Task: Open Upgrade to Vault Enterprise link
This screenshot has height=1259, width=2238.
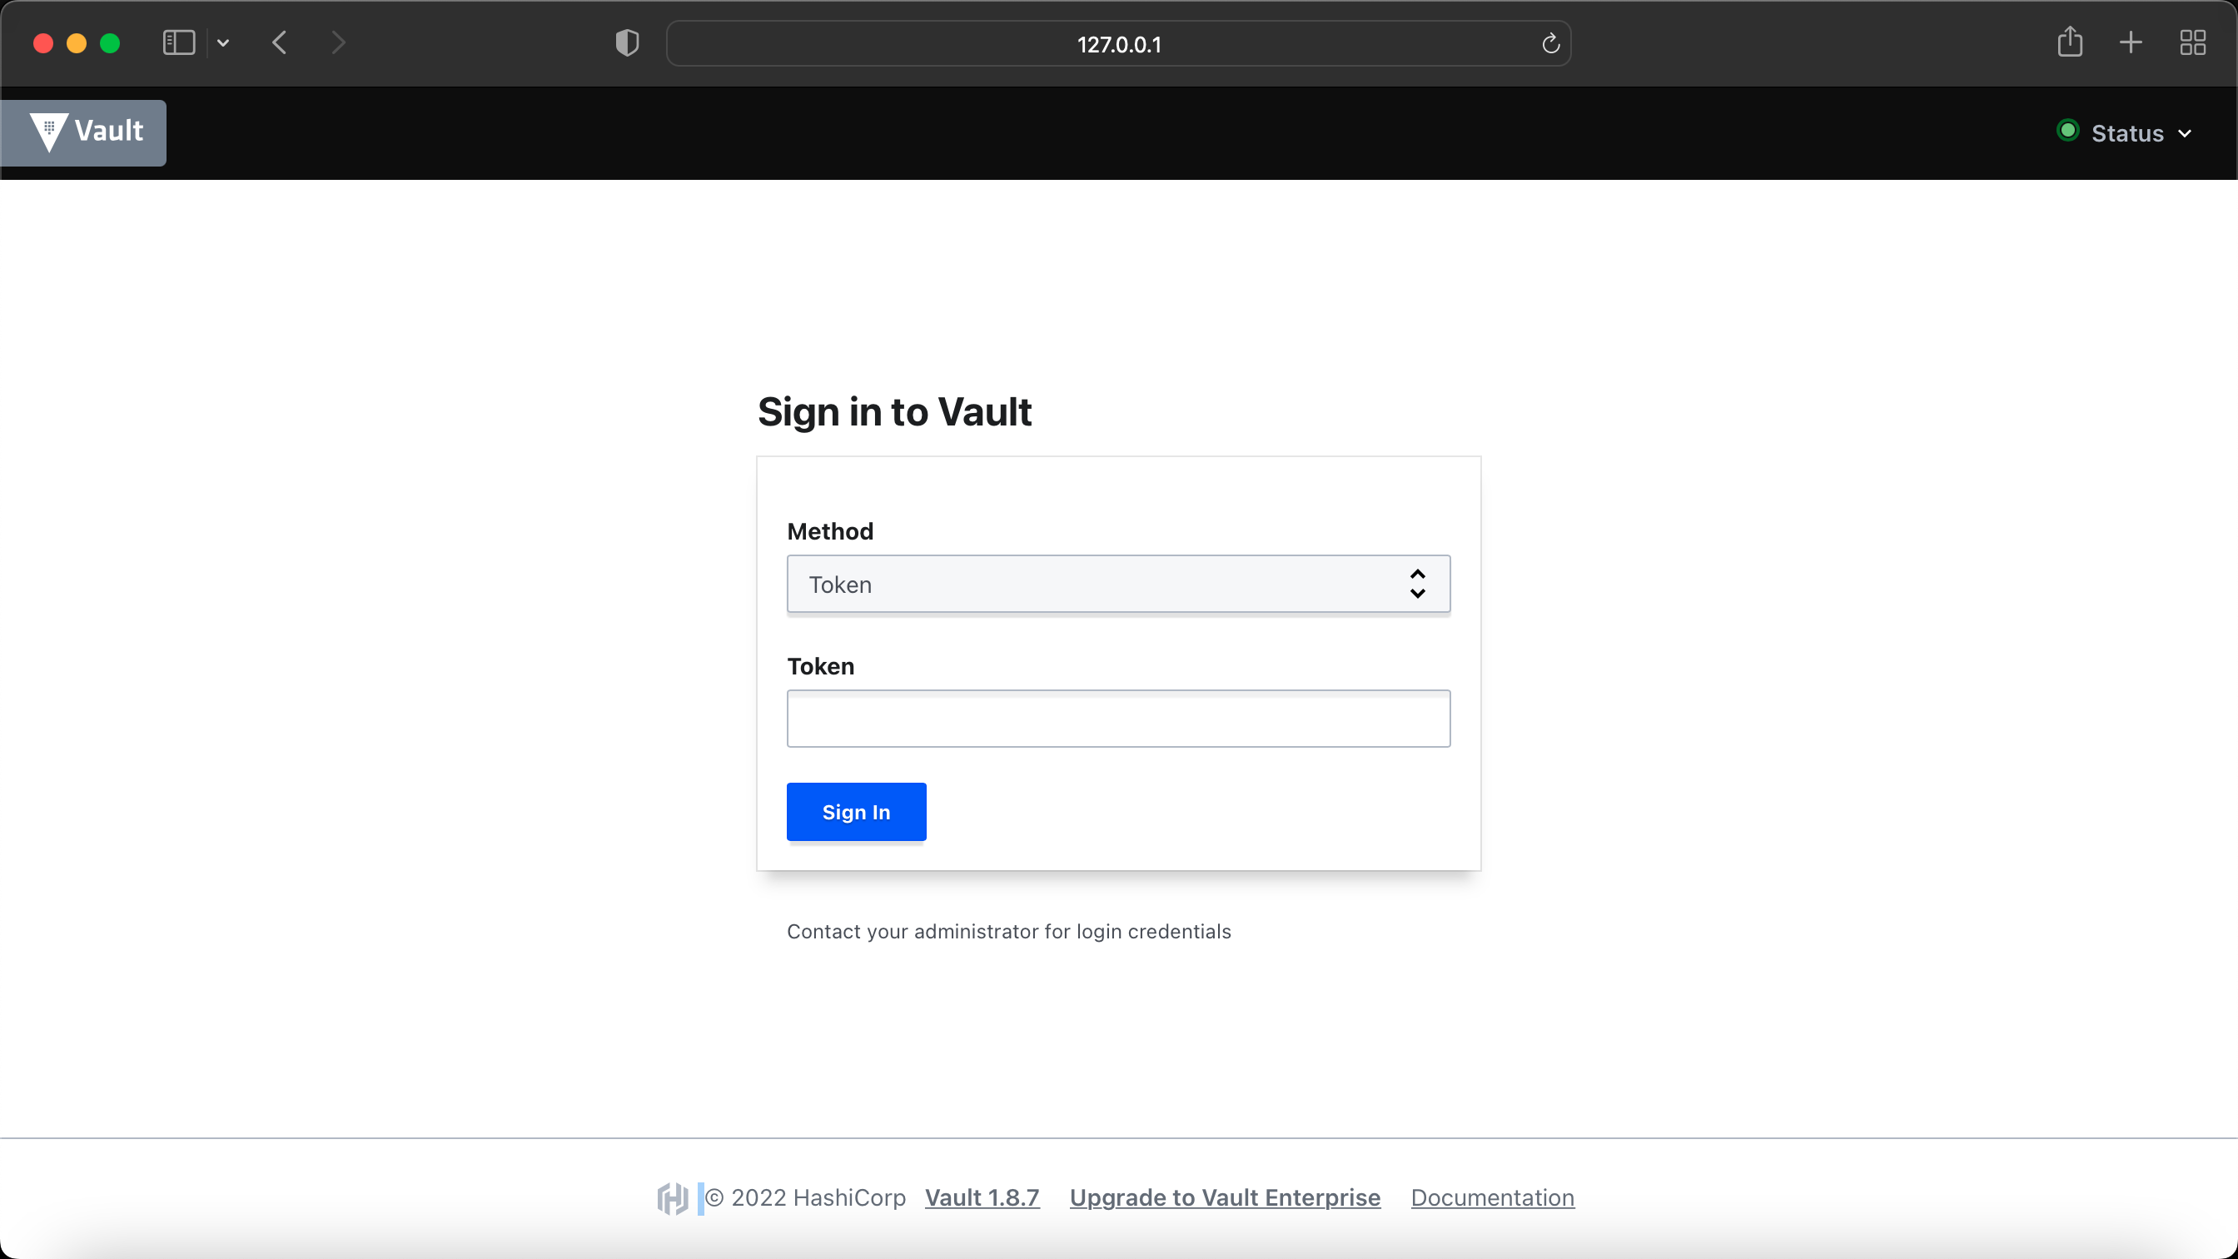Action: coord(1224,1197)
